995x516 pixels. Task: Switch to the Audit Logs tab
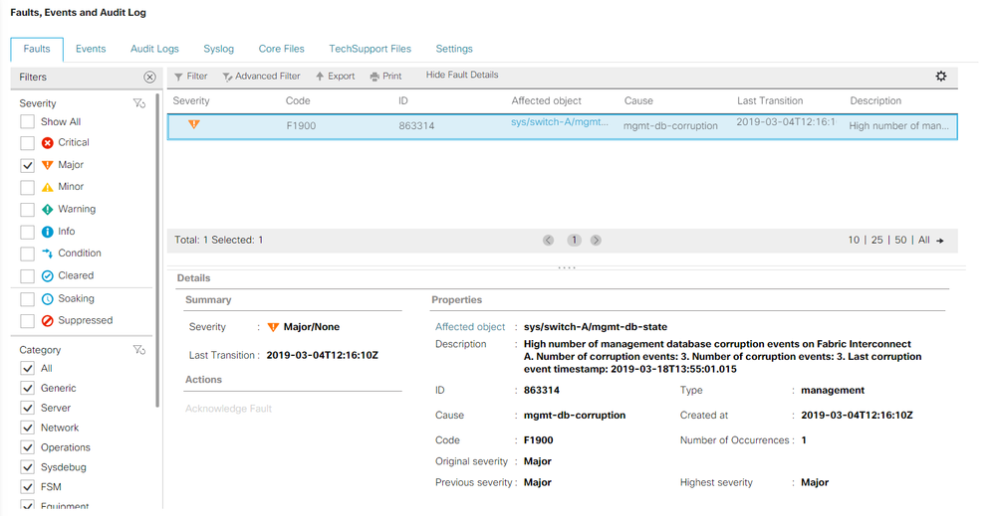(154, 49)
